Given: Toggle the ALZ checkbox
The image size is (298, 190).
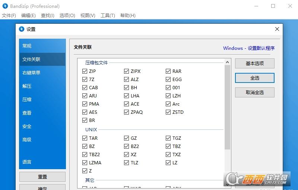Looking at the screenshot, I should 126,79.
